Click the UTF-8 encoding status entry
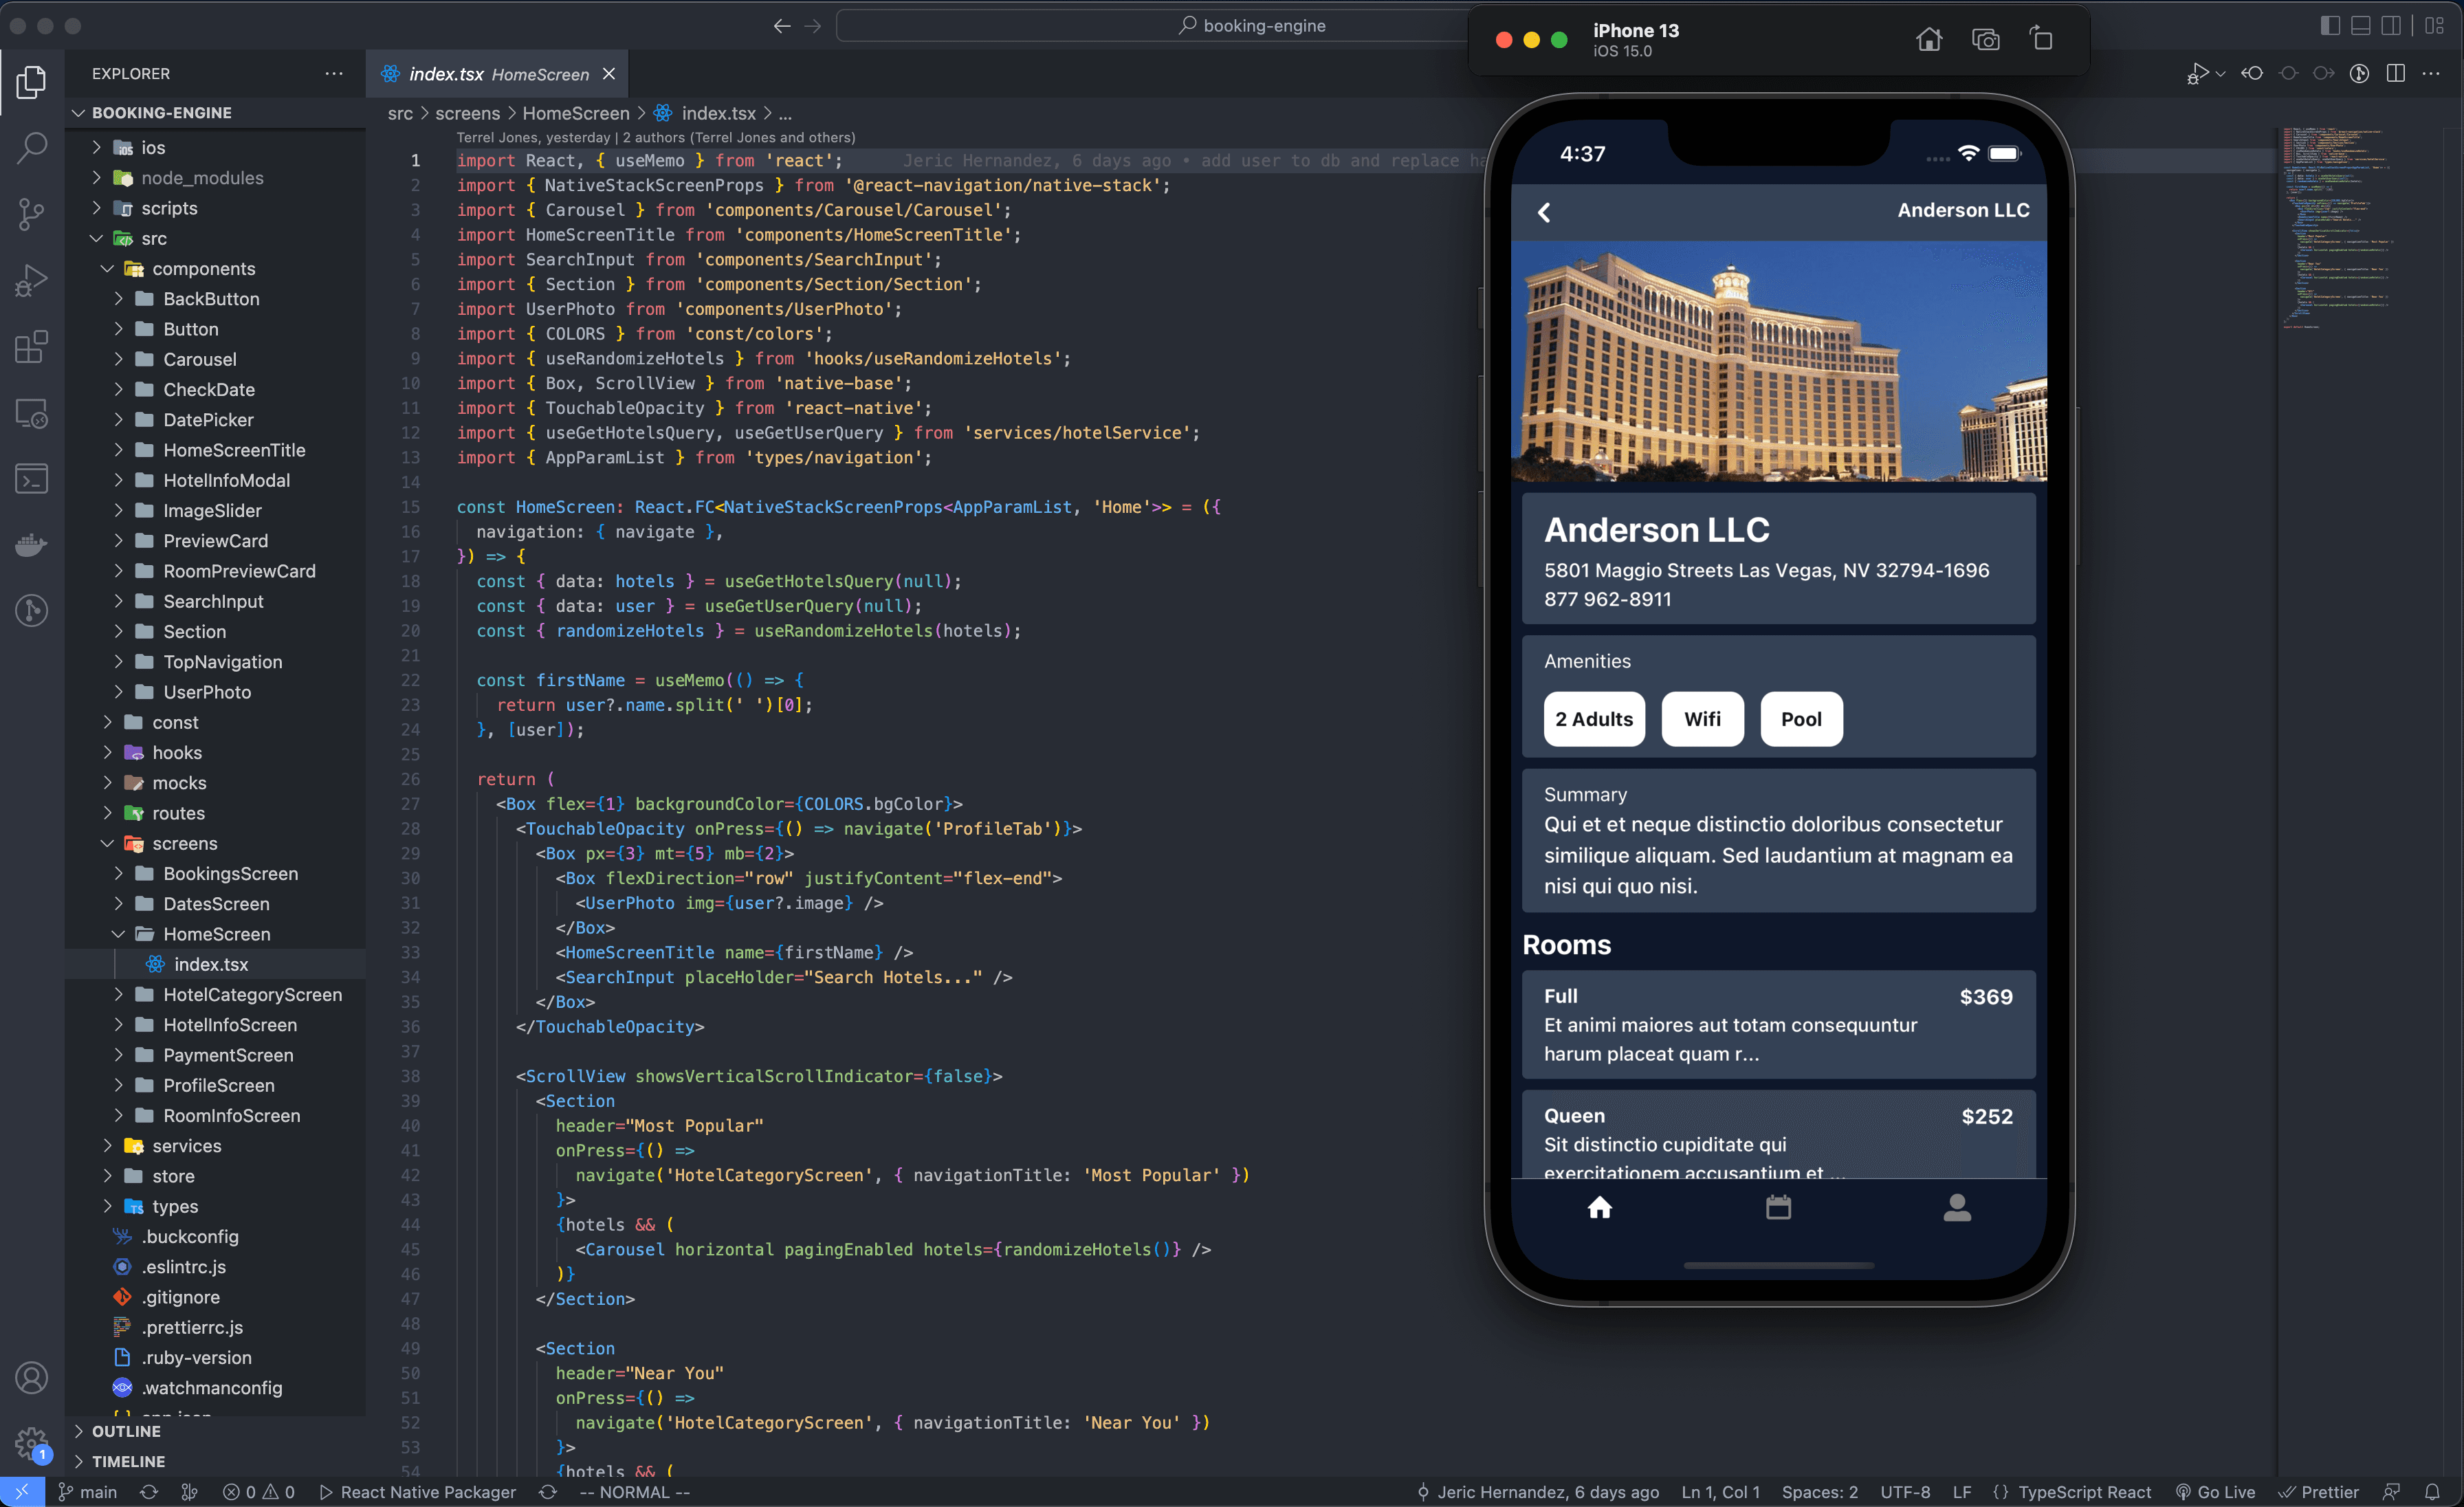Screen dimensions: 2464x1507 (1905, 1492)
